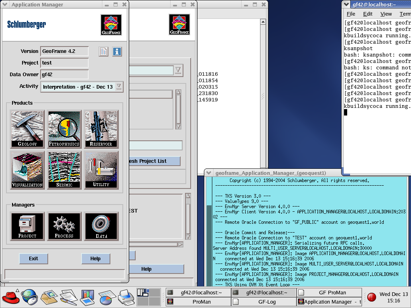Screen dimensions: 411x308
Task: Open the Reservoir product
Action: (101, 129)
